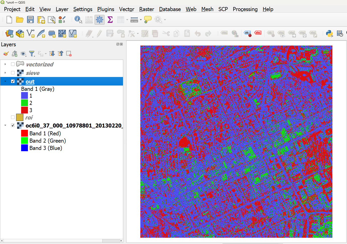Image resolution: width=347 pixels, height=244 pixels.
Task: Open the Manage Map Themes dropdown
Action: pyautogui.click(x=23, y=53)
